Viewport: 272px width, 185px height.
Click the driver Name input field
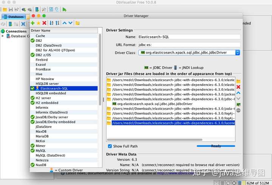pos(189,37)
